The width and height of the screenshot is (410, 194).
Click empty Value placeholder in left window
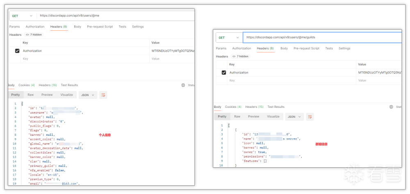pyautogui.click(x=172, y=59)
